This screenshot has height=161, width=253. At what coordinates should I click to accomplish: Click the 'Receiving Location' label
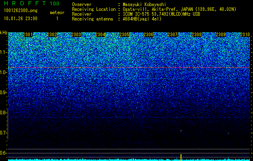(x=94, y=9)
